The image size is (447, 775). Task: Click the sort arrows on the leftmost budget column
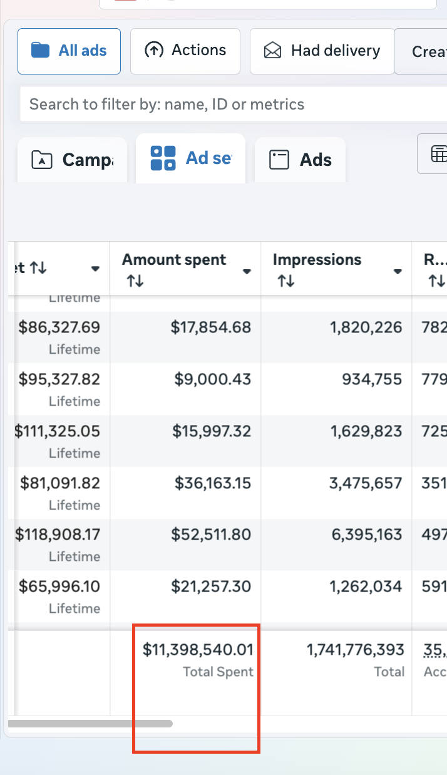36,267
